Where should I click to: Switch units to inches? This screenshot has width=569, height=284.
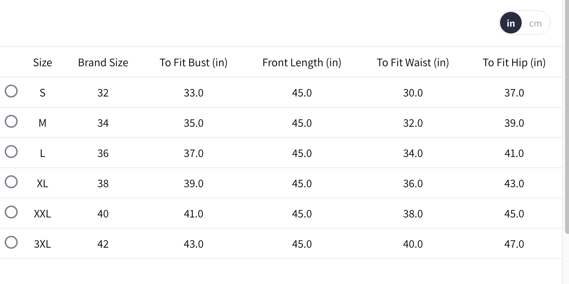click(x=511, y=23)
